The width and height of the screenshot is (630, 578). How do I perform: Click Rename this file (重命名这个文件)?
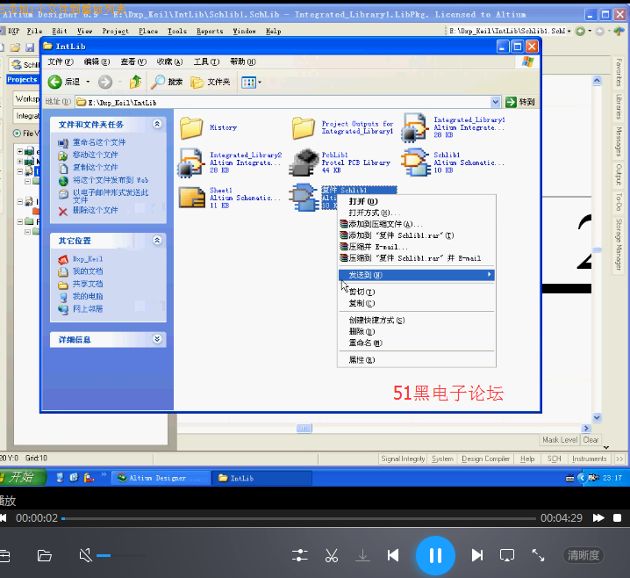pyautogui.click(x=99, y=142)
